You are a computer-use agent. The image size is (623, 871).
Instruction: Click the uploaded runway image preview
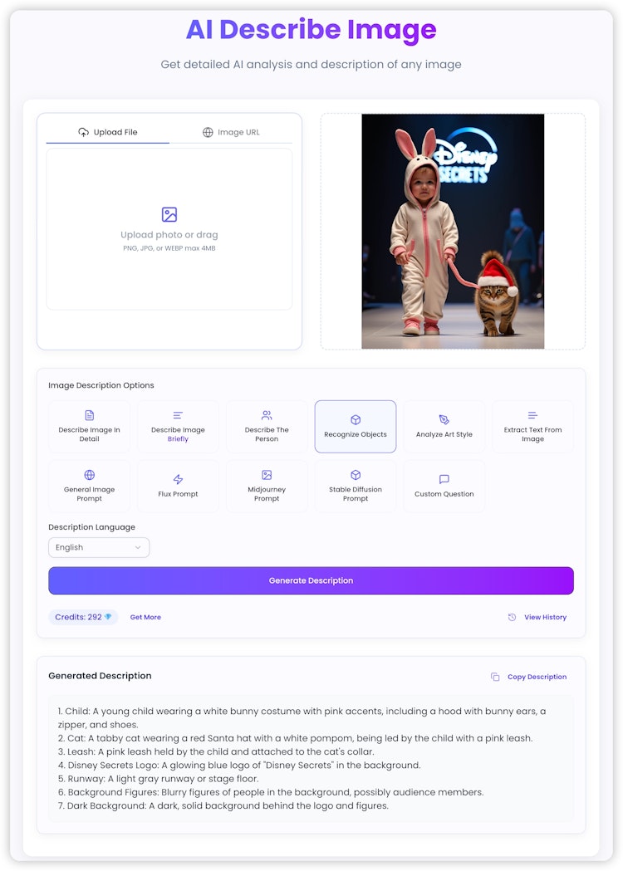[453, 232]
